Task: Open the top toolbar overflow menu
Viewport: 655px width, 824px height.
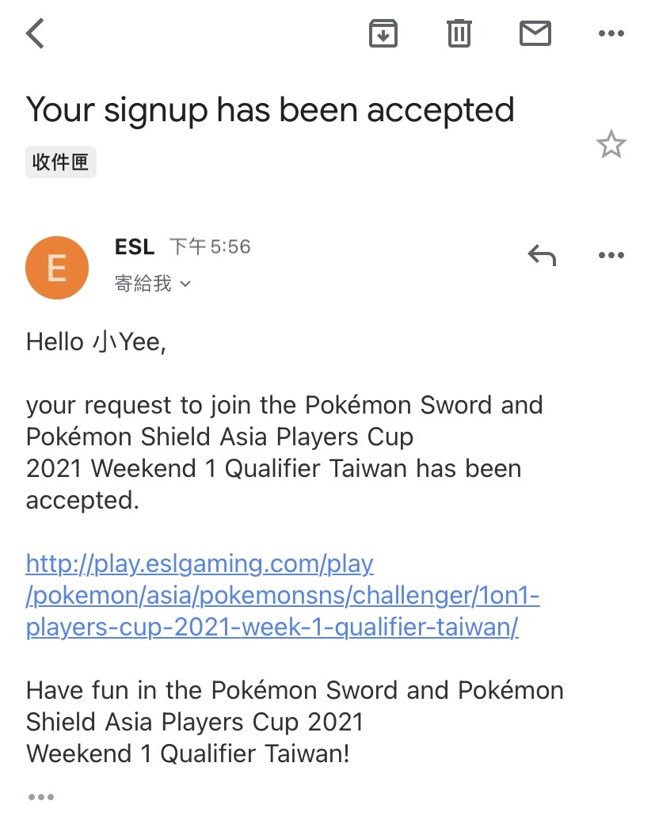Action: [x=611, y=33]
